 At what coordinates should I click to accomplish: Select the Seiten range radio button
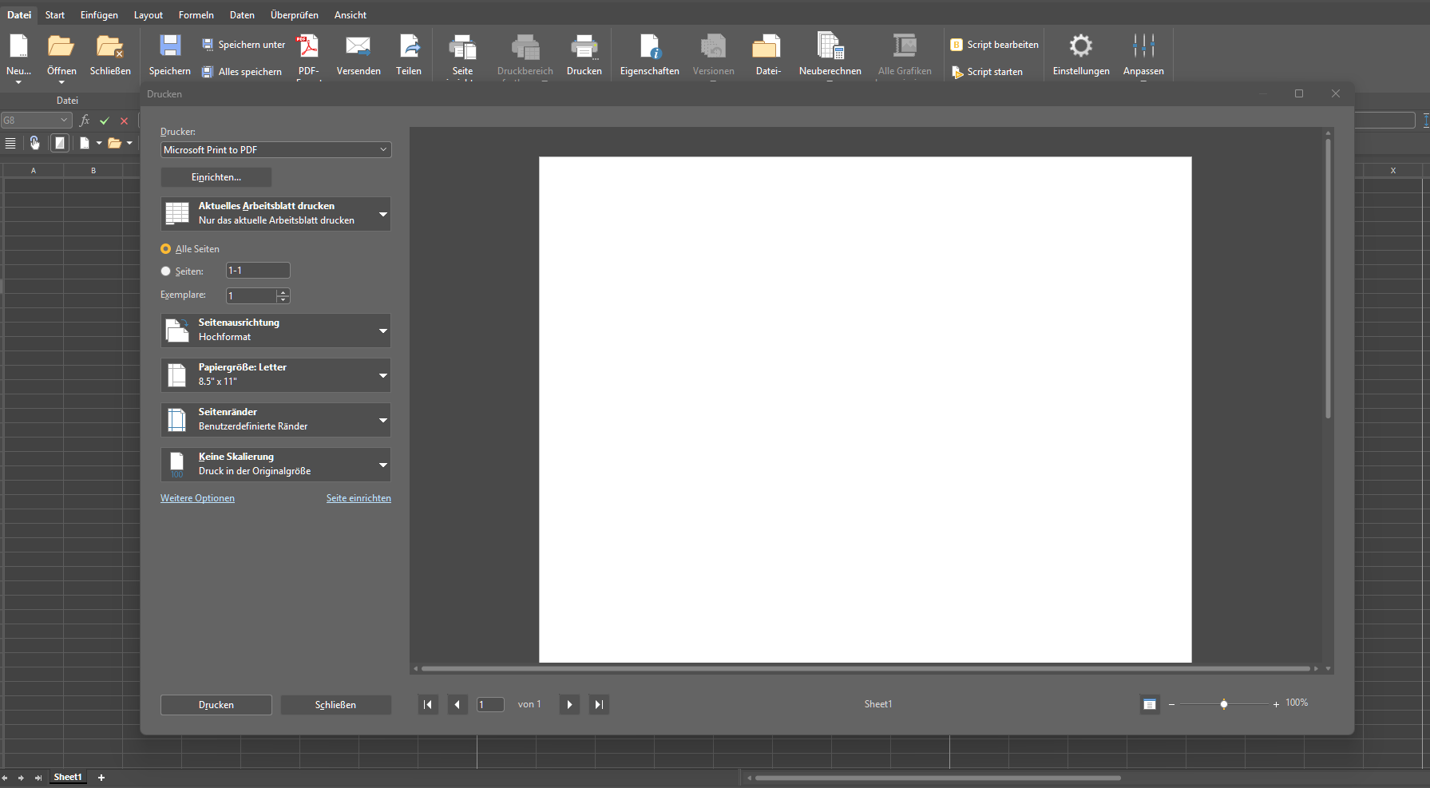(165, 271)
